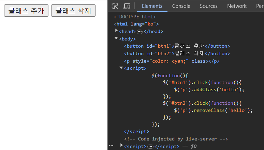Viewport: 264px width, 150px height.
Task: Select the button id="btn2" node
Action: (x=177, y=54)
